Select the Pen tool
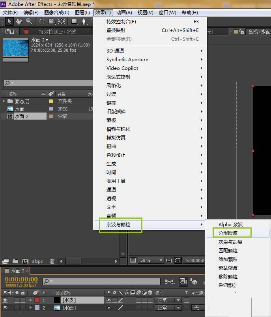The width and height of the screenshot is (271, 317). 84,21
